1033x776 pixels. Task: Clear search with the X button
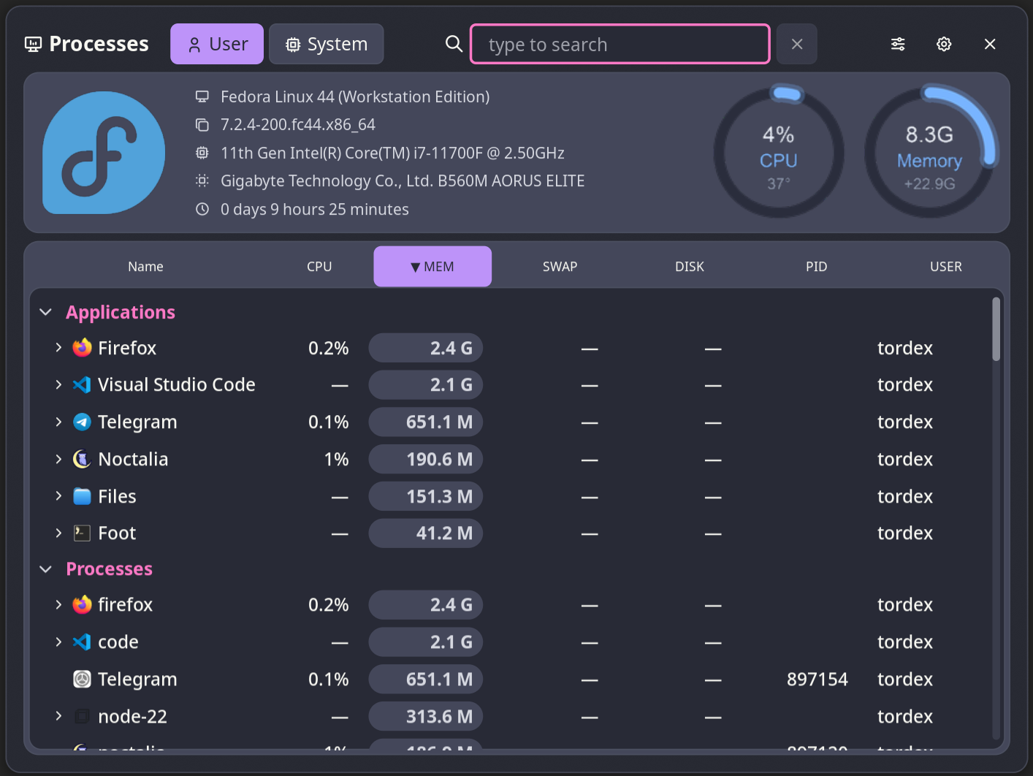coord(797,45)
